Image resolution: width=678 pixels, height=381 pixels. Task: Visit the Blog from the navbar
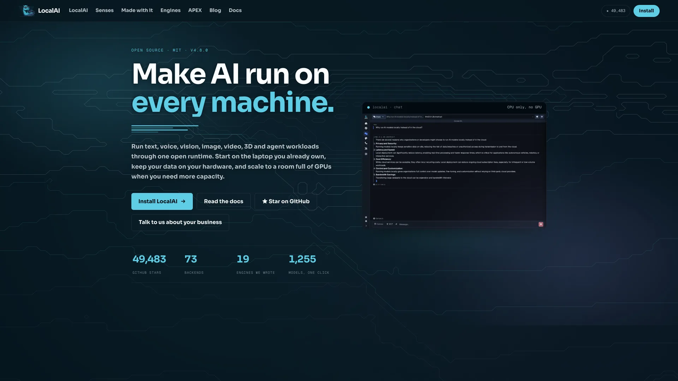pyautogui.click(x=215, y=11)
